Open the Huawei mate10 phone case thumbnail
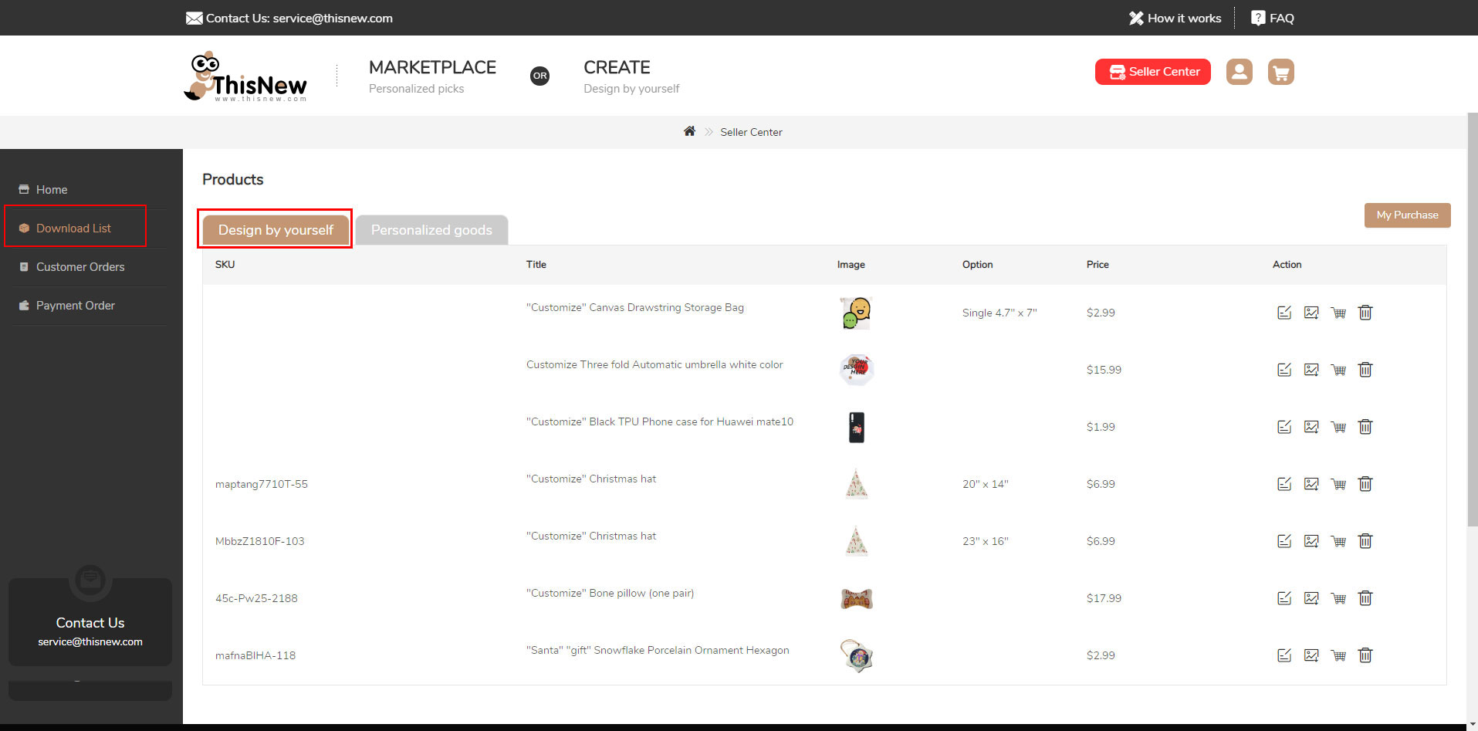Image resolution: width=1478 pixels, height=731 pixels. [x=857, y=427]
